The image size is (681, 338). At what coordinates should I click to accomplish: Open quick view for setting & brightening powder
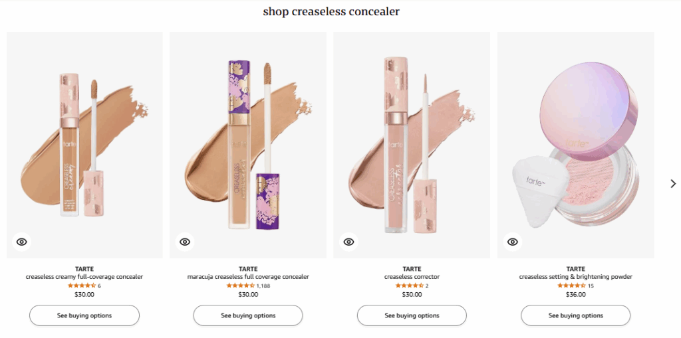click(x=513, y=242)
